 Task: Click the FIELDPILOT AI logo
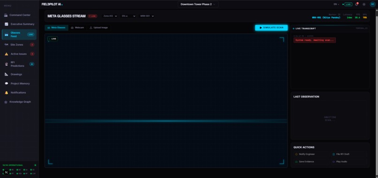52,4
